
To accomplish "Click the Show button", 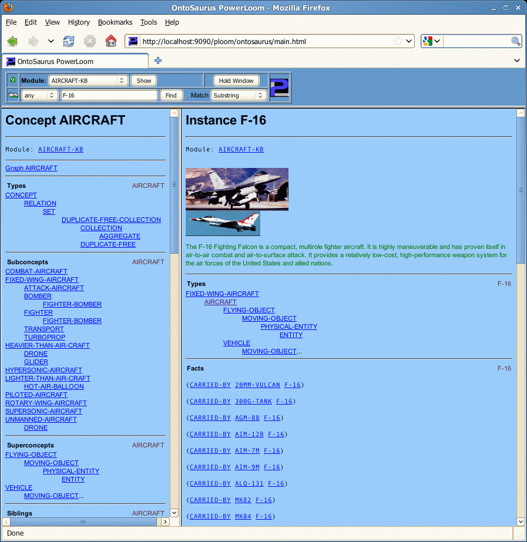I will 144,80.
